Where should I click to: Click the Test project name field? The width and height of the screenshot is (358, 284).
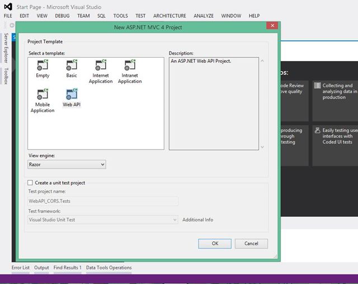103,201
